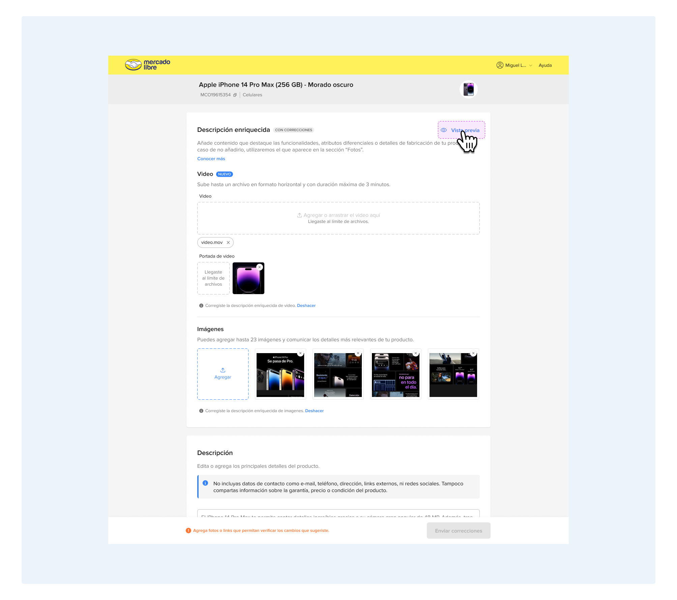
Task: Click the user profile avatar icon
Action: 500,65
